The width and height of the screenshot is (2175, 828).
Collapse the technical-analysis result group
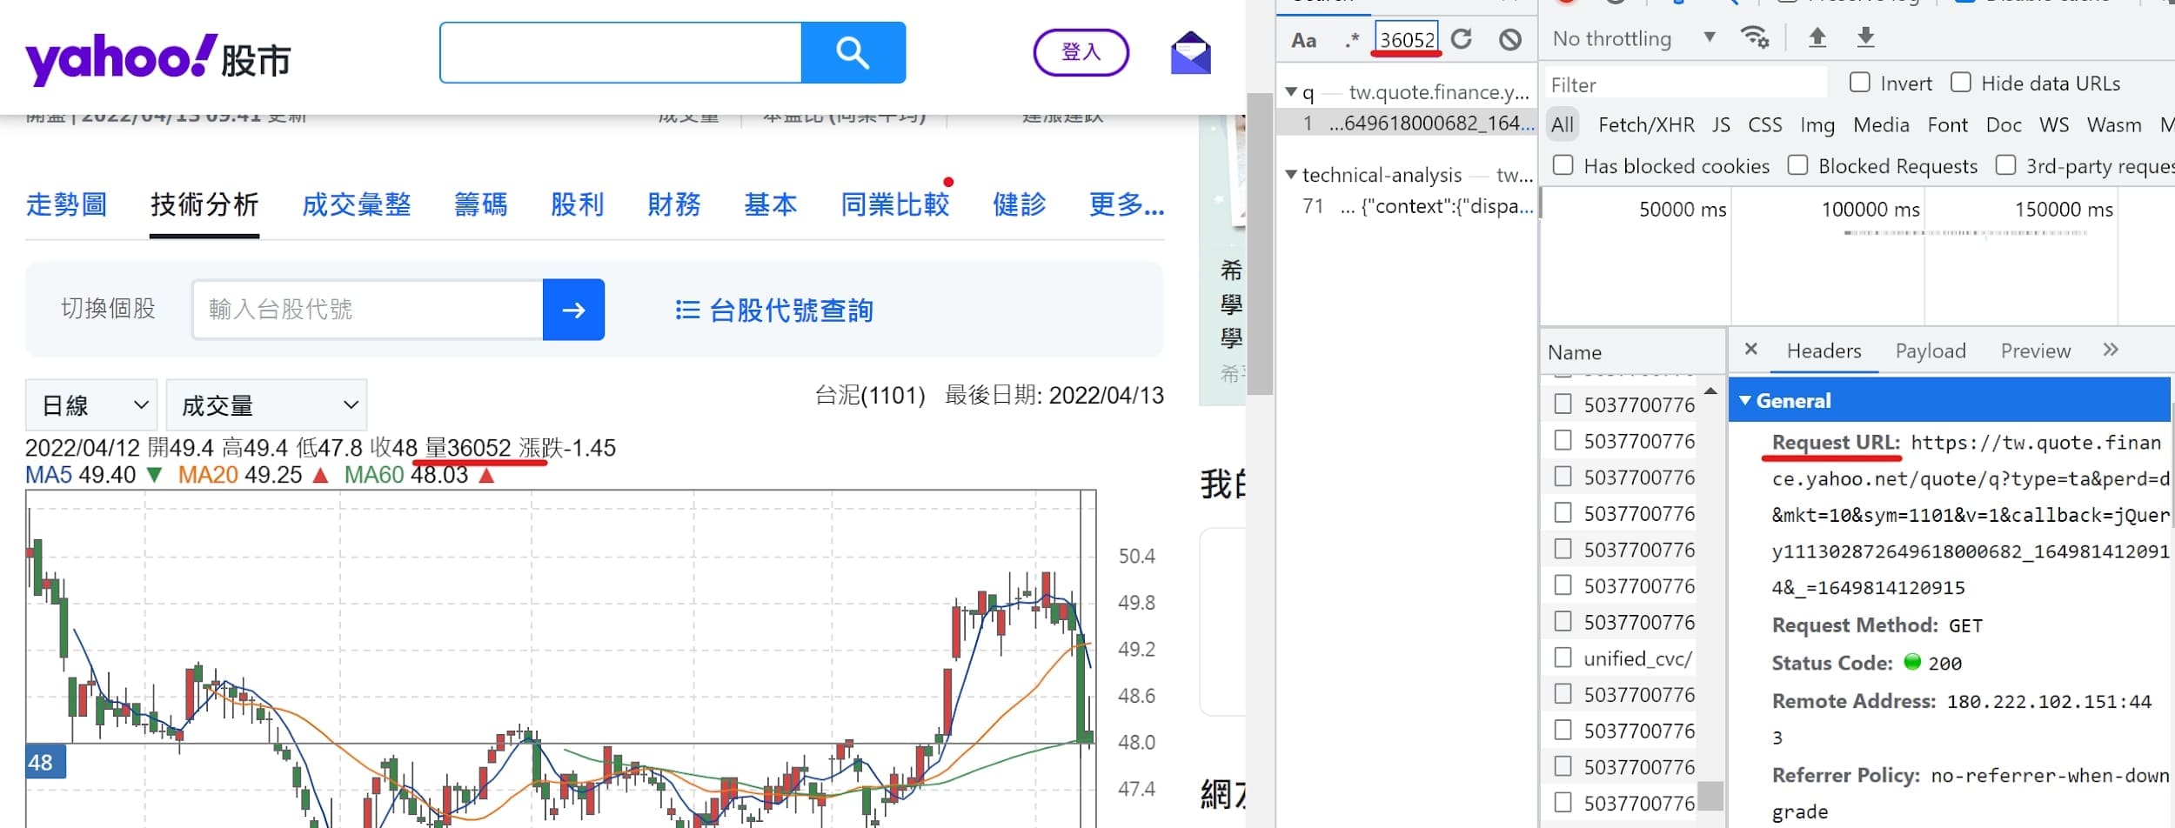click(x=1291, y=175)
